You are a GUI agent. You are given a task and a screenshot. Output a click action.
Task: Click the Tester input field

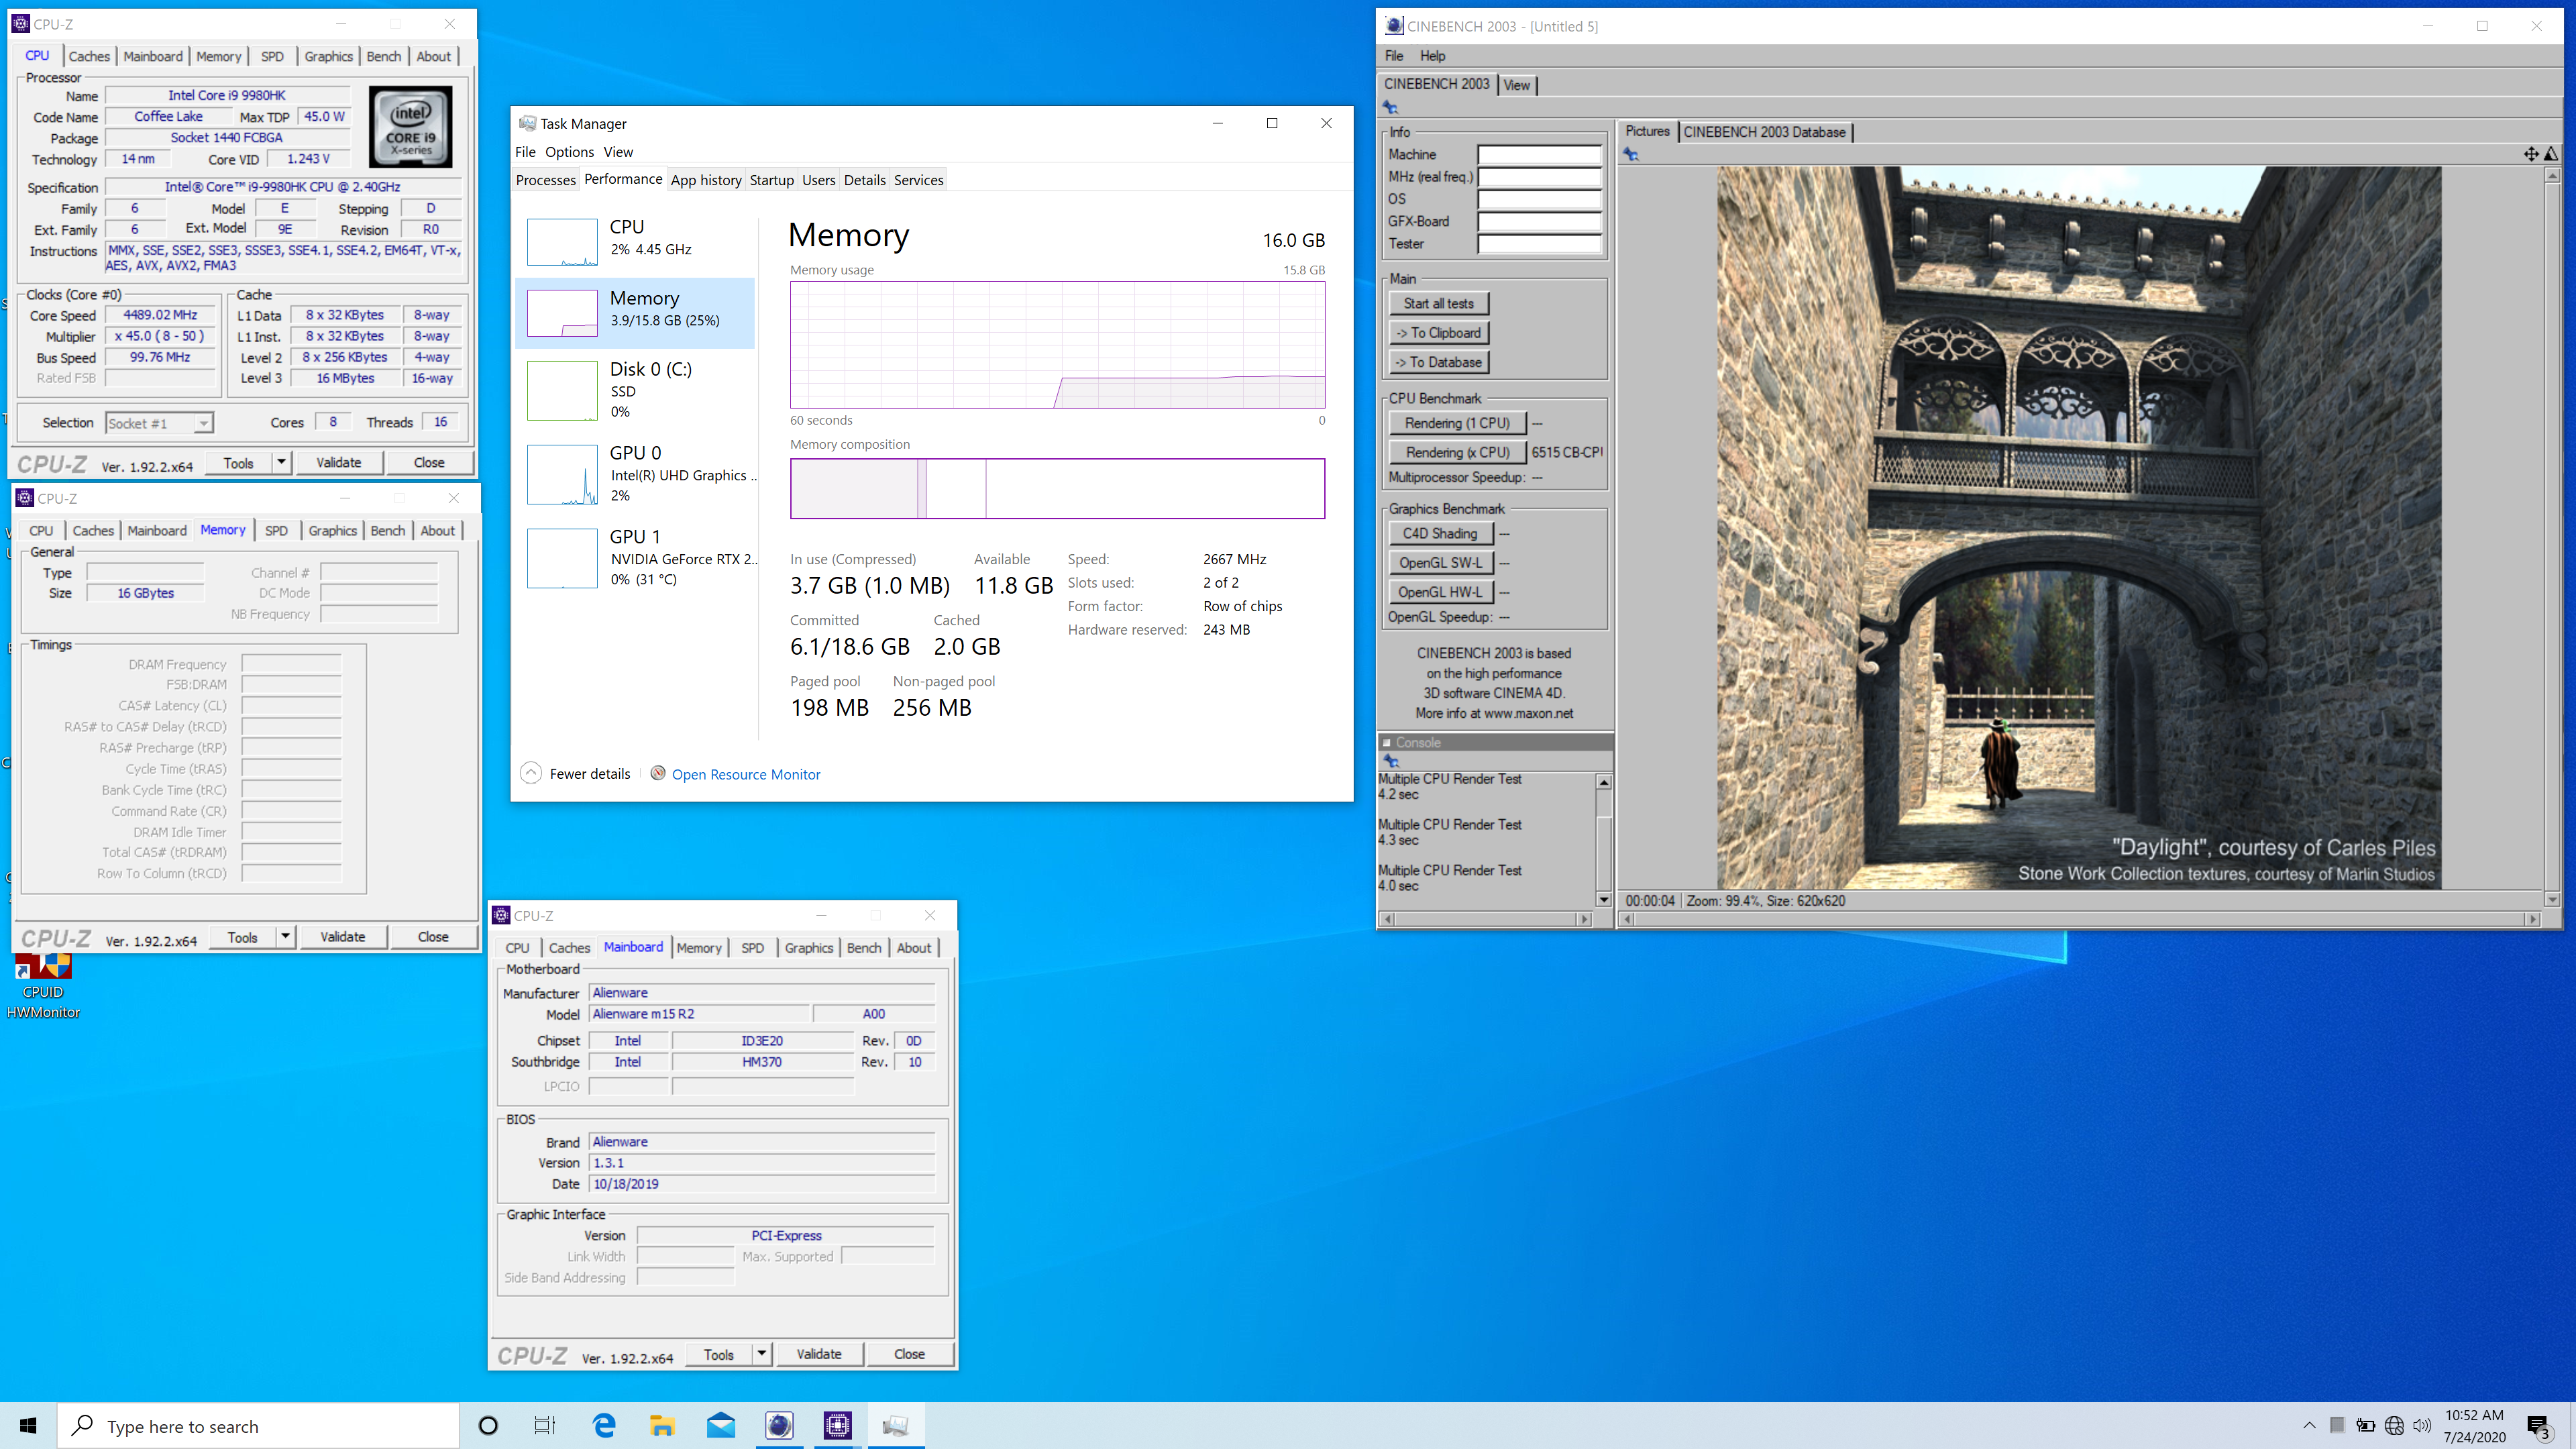(1539, 243)
